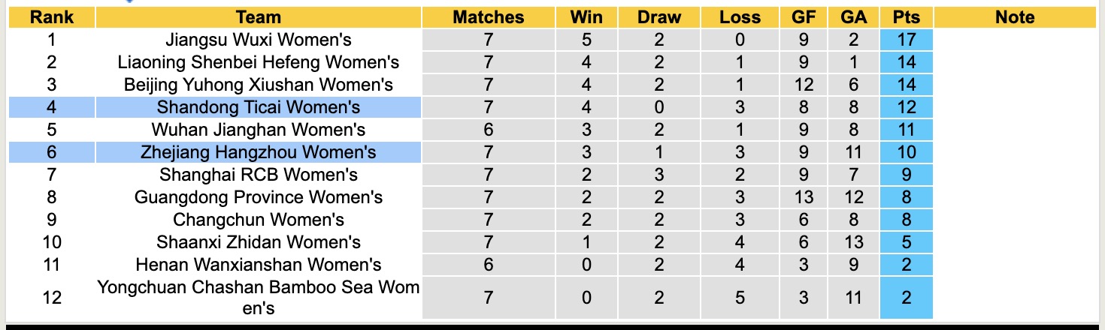The width and height of the screenshot is (1105, 330).
Task: Select the Matches column header
Action: click(x=488, y=17)
